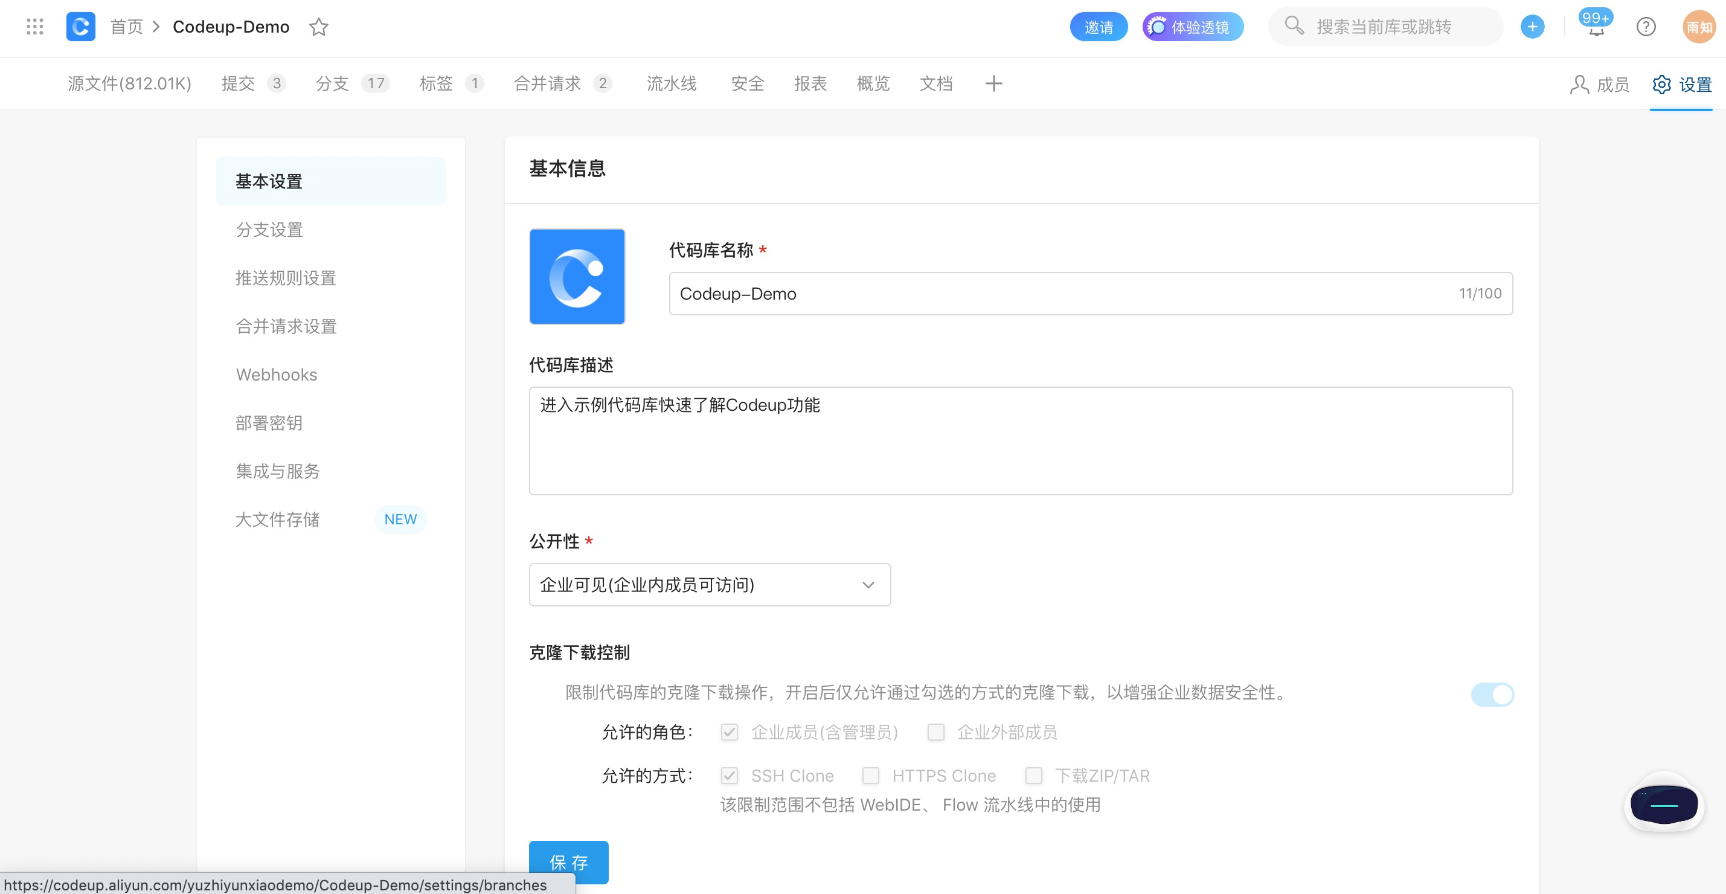Open the 设置 settings tab

tap(1681, 85)
